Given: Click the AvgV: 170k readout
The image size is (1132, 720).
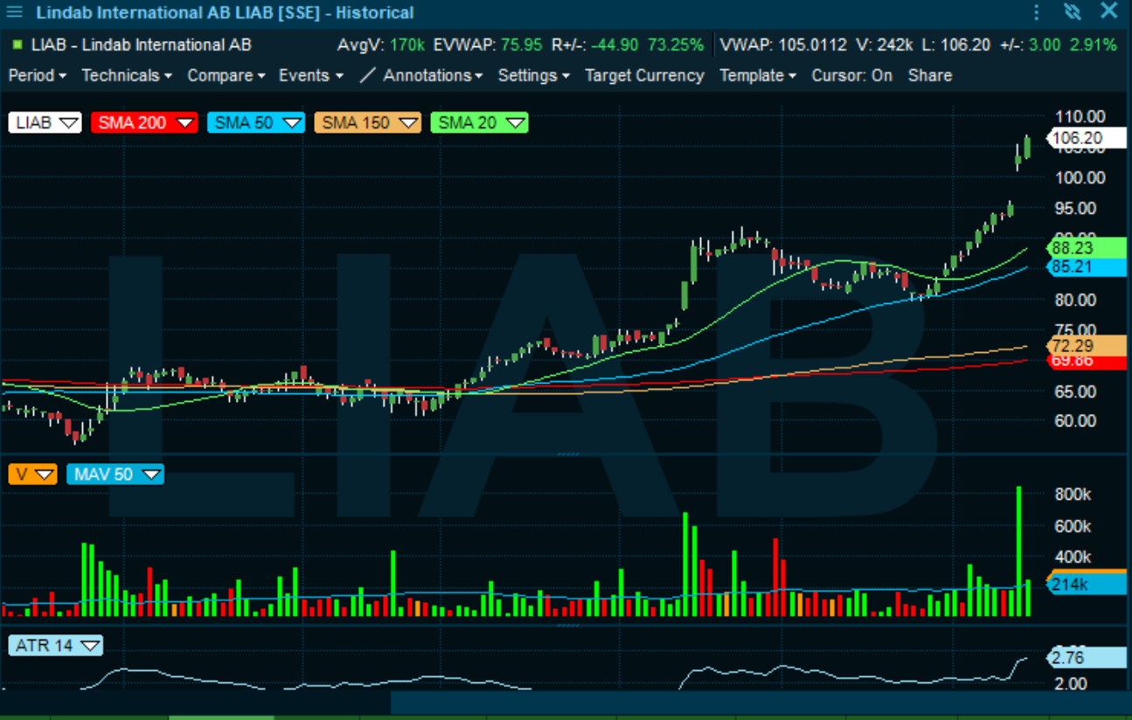Looking at the screenshot, I should 381,45.
